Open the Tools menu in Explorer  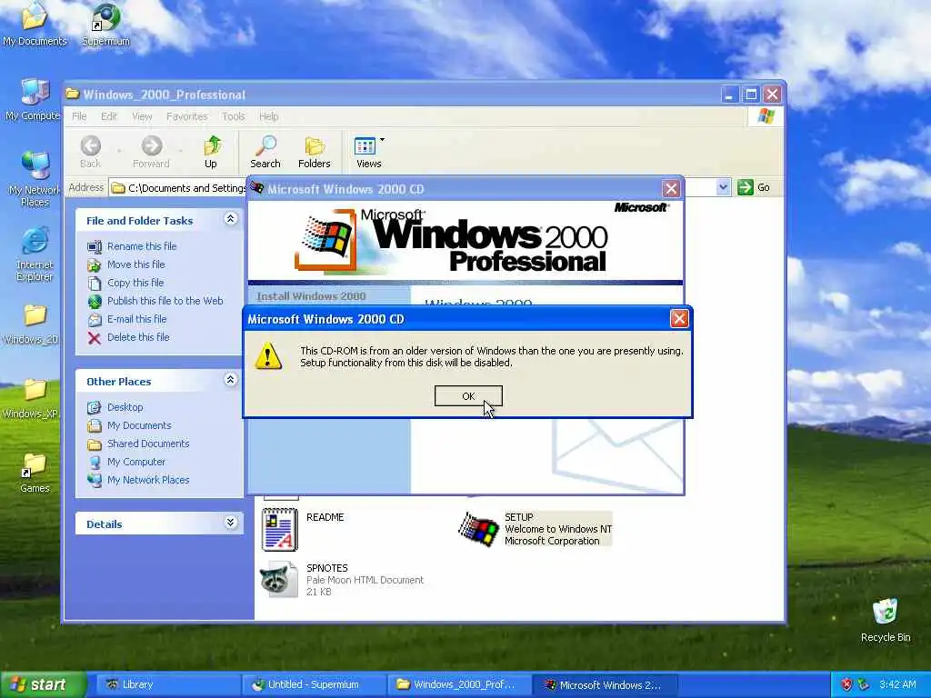(x=234, y=116)
